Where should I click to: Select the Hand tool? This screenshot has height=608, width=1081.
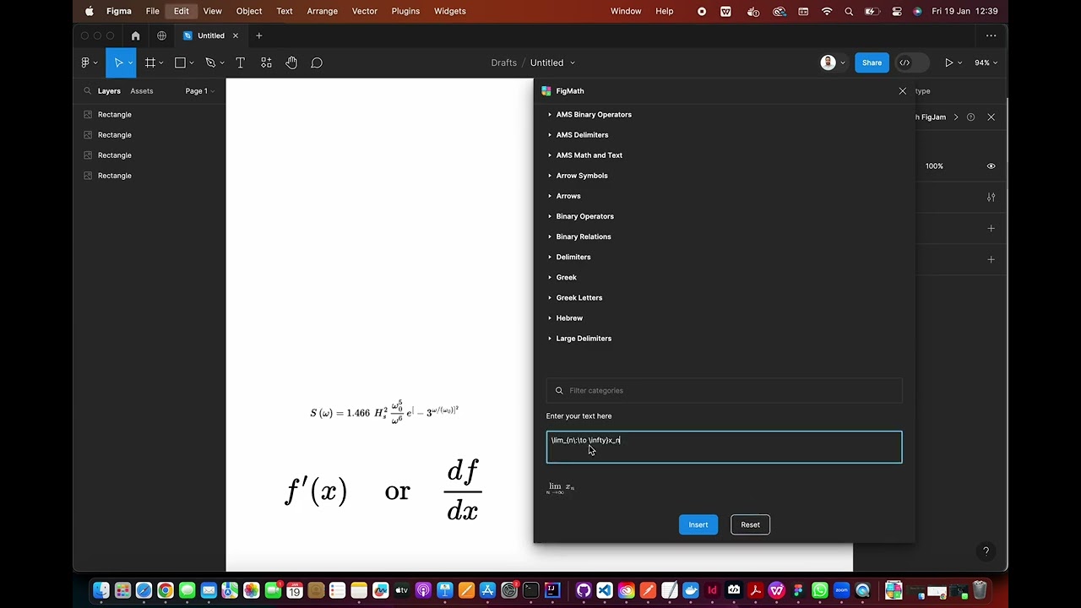click(x=291, y=62)
